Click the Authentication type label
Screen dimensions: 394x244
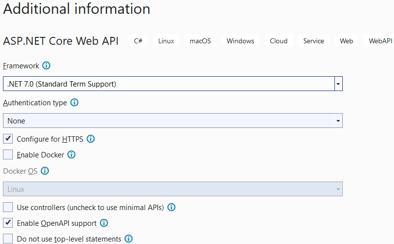(x=35, y=103)
